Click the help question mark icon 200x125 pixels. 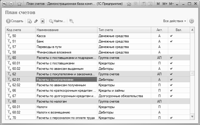[x=191, y=21]
